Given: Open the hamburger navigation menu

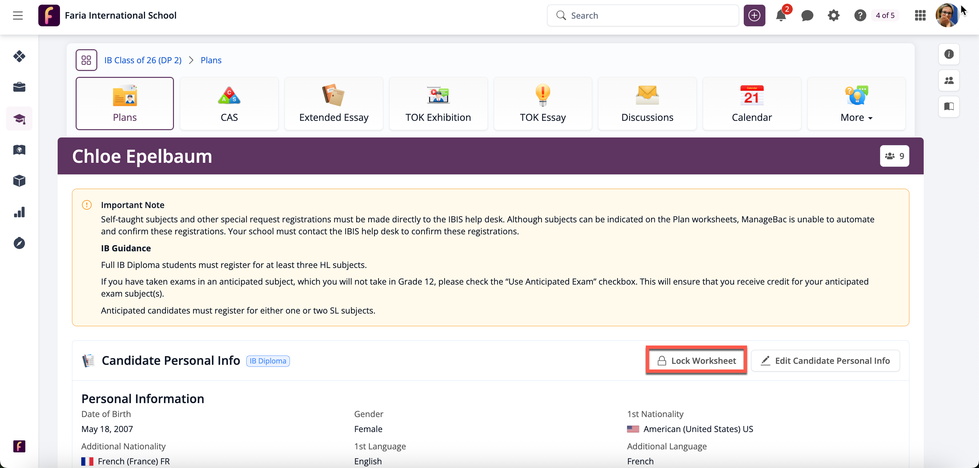Looking at the screenshot, I should coord(18,16).
